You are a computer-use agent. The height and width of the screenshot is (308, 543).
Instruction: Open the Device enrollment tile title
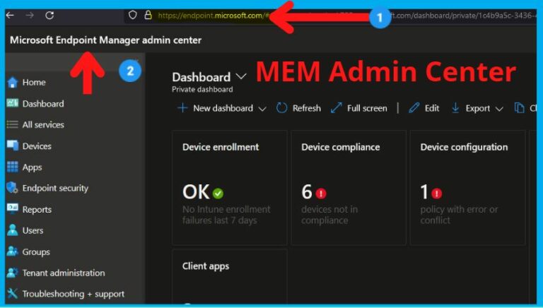click(x=221, y=147)
